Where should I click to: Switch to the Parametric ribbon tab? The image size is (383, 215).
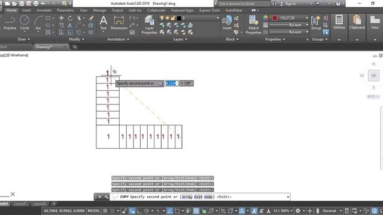tap(65, 11)
